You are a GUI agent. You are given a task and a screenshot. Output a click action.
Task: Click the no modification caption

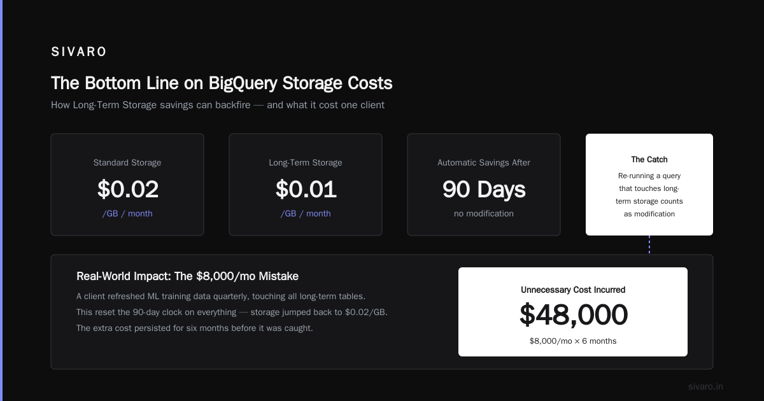click(x=484, y=214)
